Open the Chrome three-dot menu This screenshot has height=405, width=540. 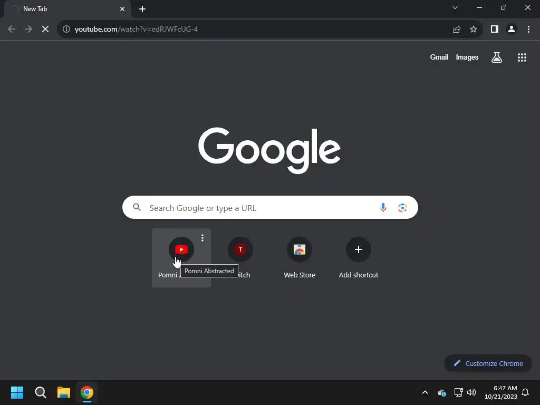[x=528, y=30]
